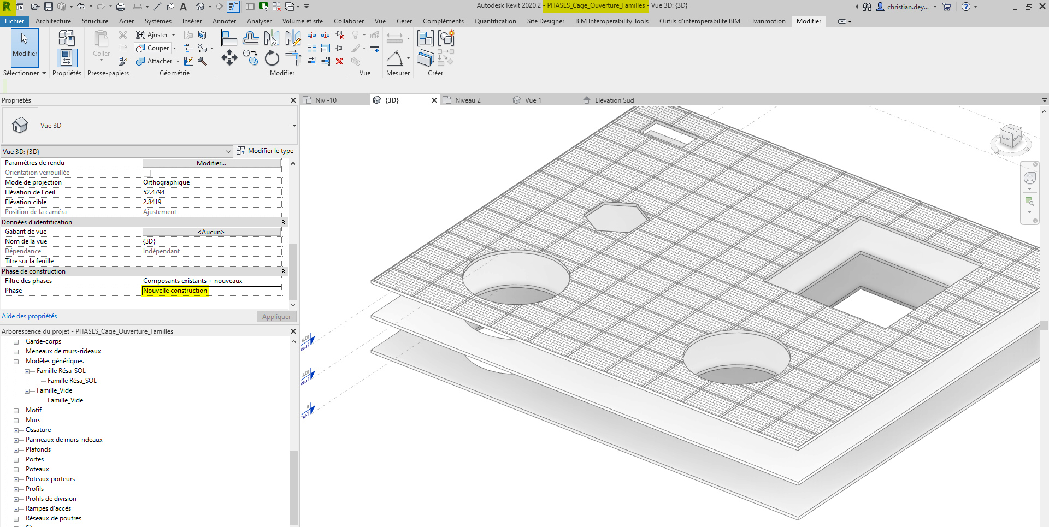Toggle Thin Lines in quick access toolbar
Screen dimensions: 1049x527
[233, 7]
